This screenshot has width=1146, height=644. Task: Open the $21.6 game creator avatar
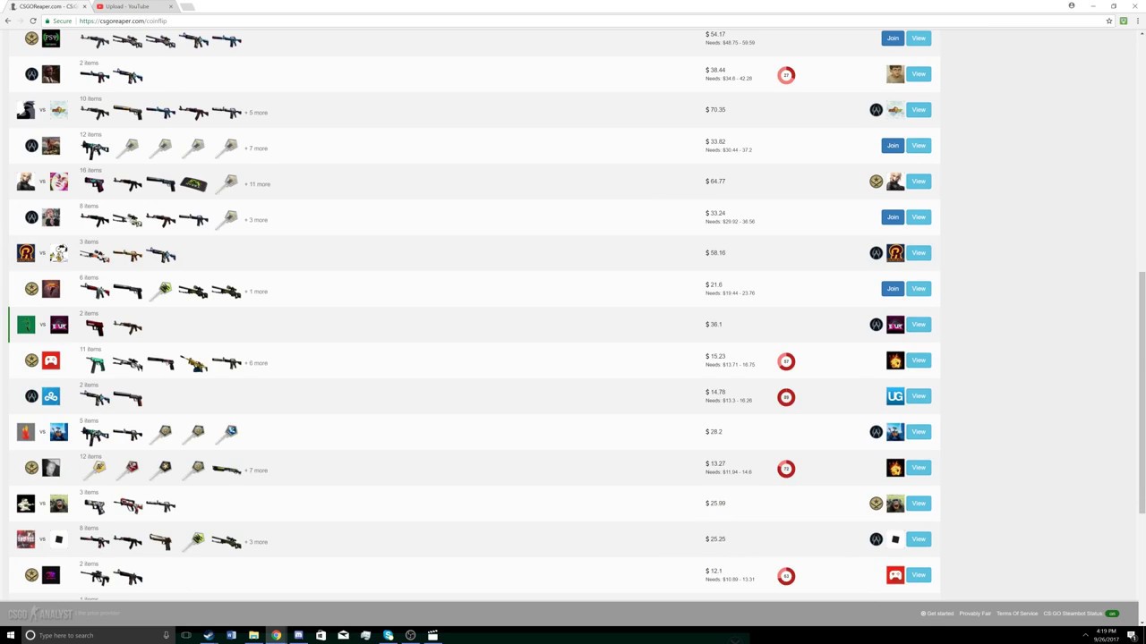click(x=51, y=289)
